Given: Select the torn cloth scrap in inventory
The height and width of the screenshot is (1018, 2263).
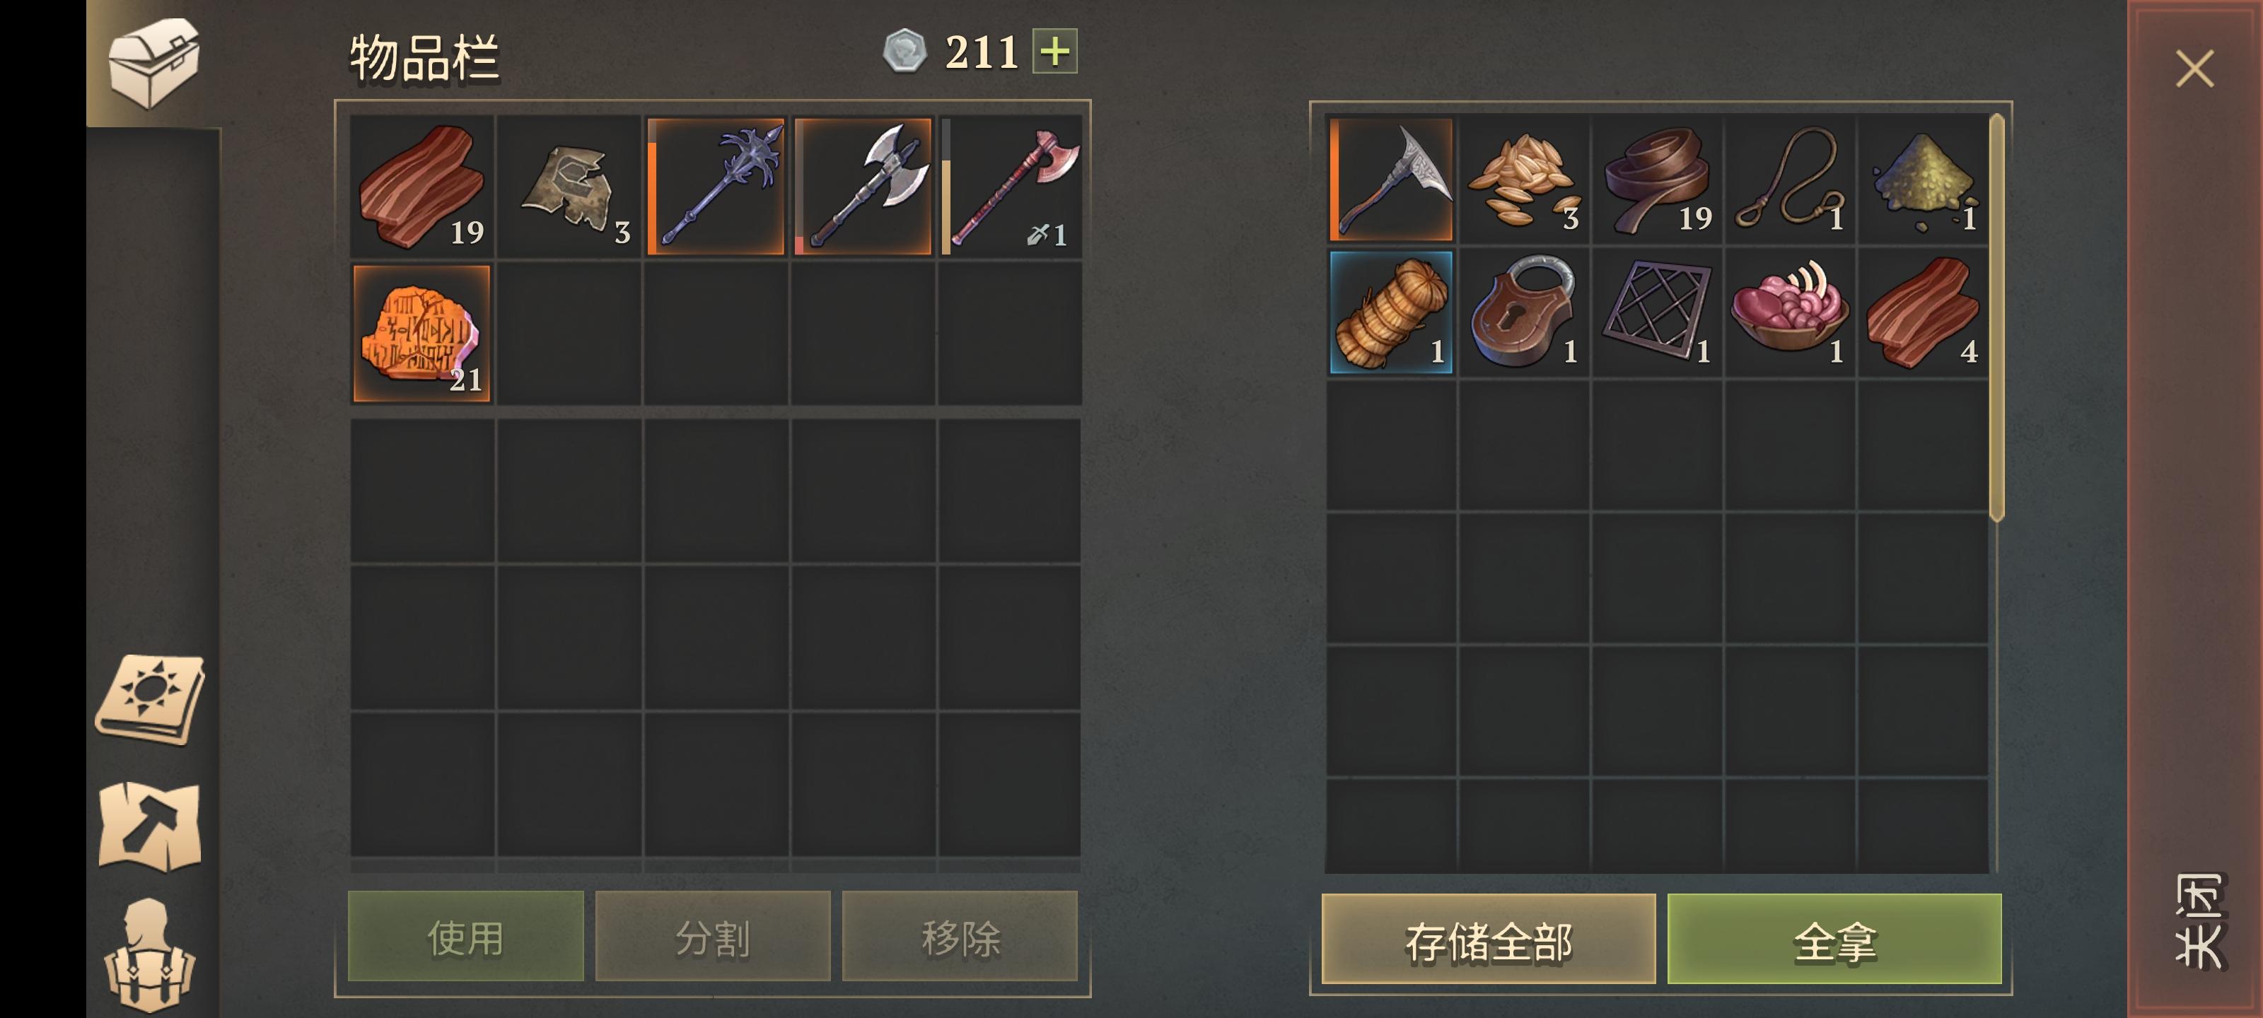Looking at the screenshot, I should click(569, 186).
